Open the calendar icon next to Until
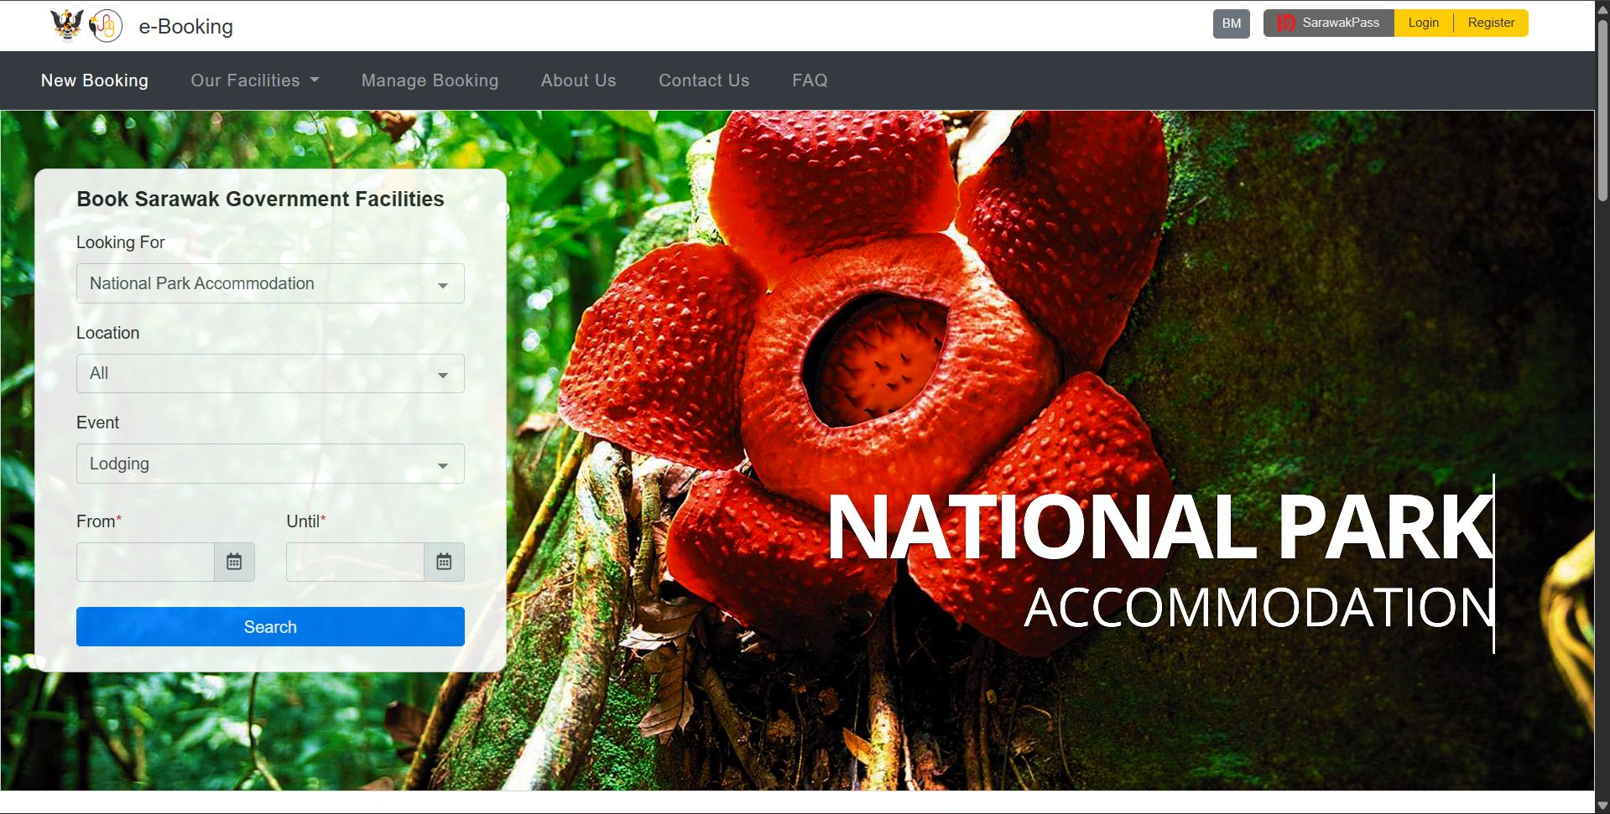This screenshot has height=814, width=1610. (x=445, y=562)
